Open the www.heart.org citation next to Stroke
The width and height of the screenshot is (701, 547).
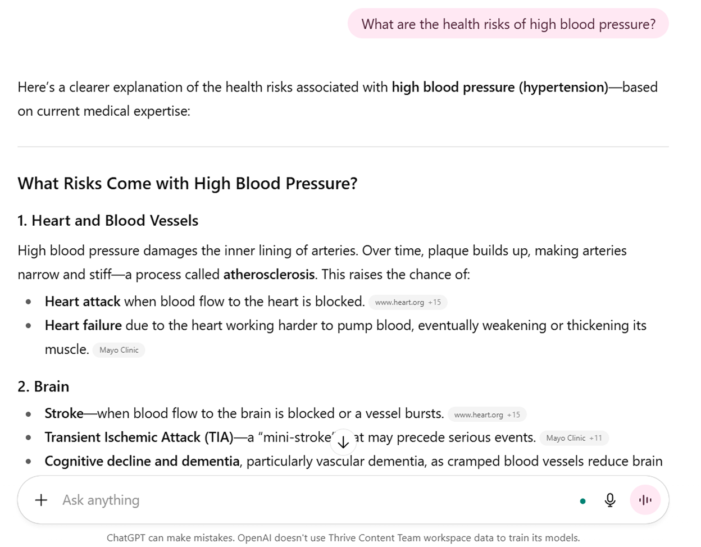tap(480, 414)
